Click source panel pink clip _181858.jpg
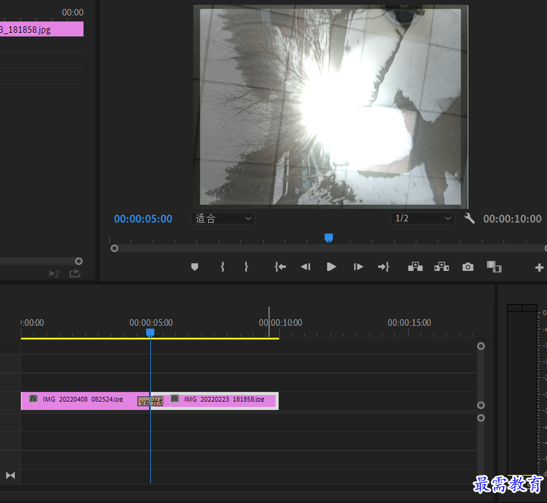Viewport: 547px width, 503px height. [42, 29]
